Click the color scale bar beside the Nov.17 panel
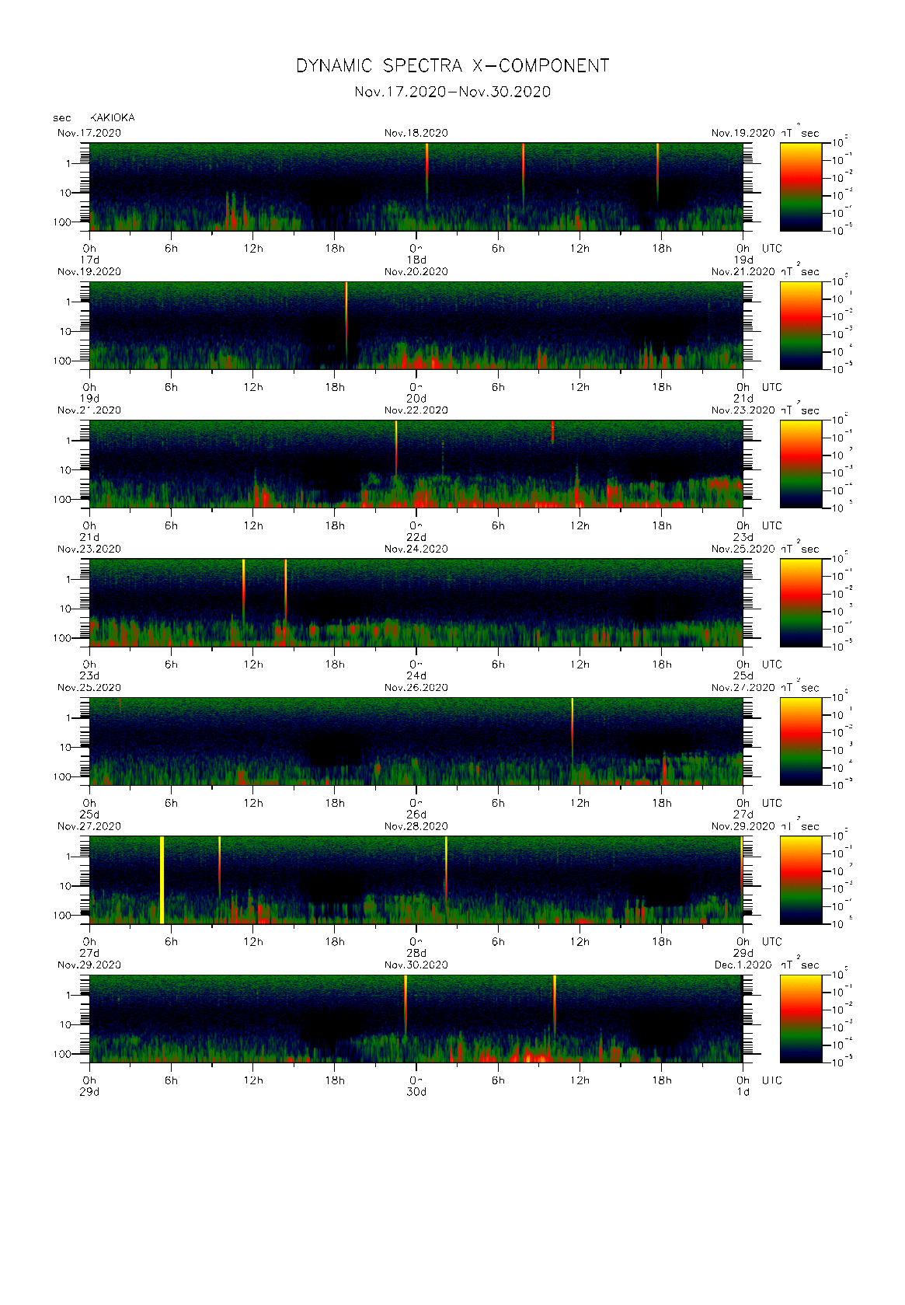 (x=801, y=187)
